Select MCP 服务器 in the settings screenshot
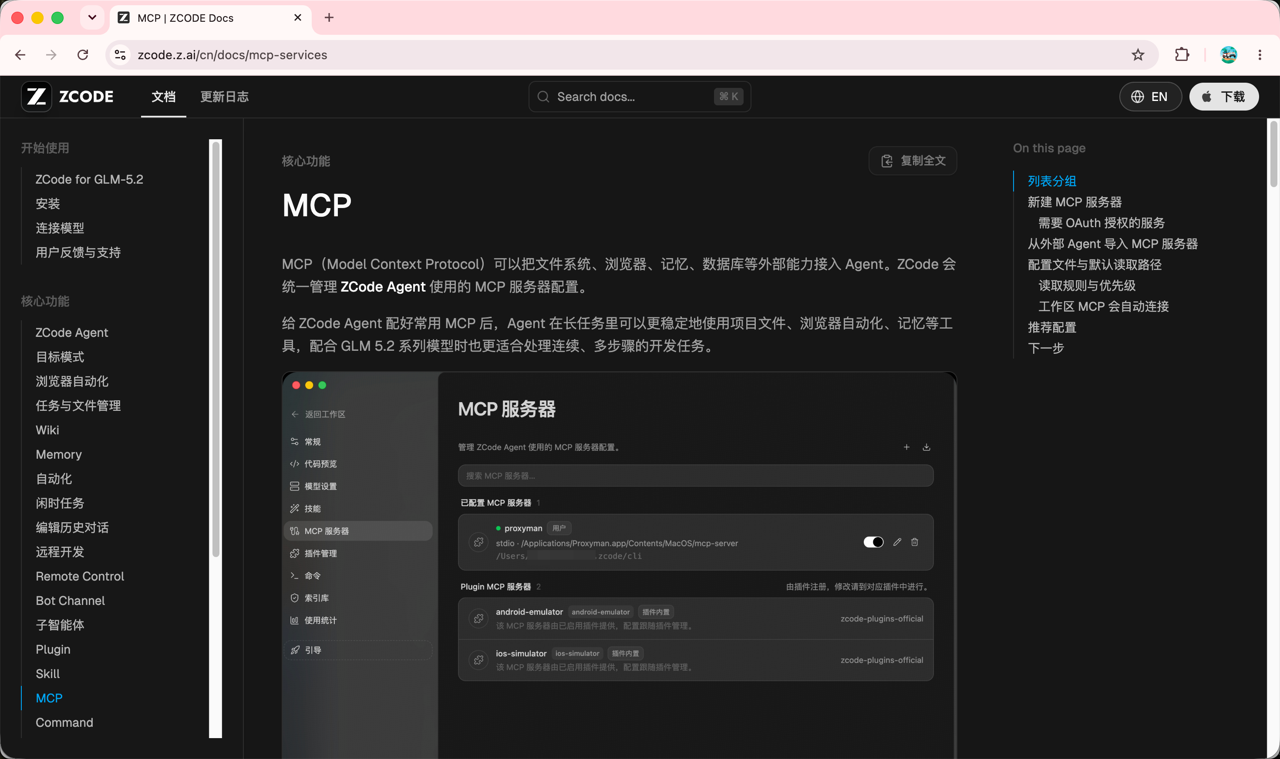The height and width of the screenshot is (759, 1280). pos(358,531)
